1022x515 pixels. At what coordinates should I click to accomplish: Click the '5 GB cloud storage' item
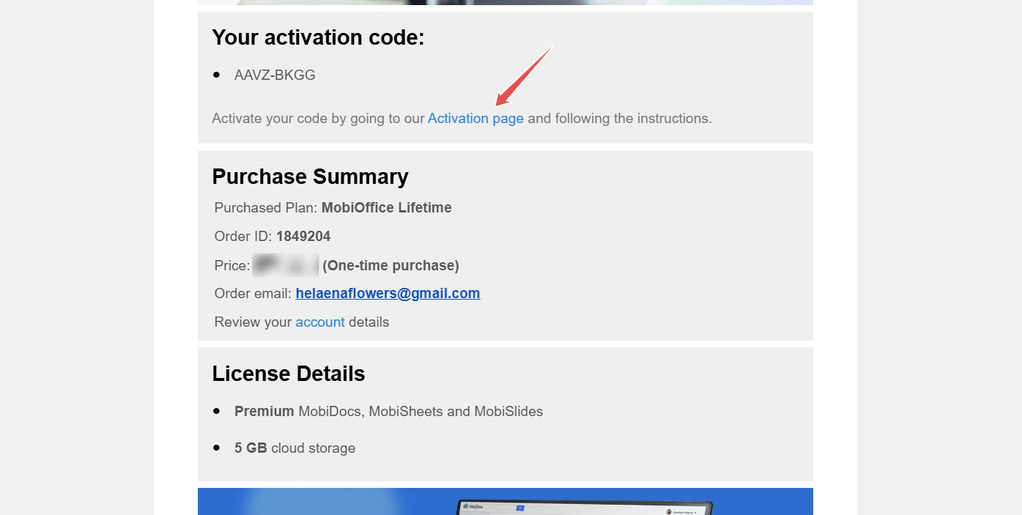(295, 448)
